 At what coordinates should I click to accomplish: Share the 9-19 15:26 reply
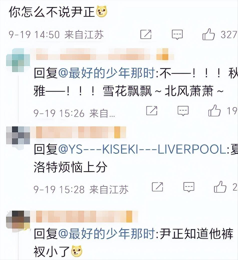(x=152, y=110)
